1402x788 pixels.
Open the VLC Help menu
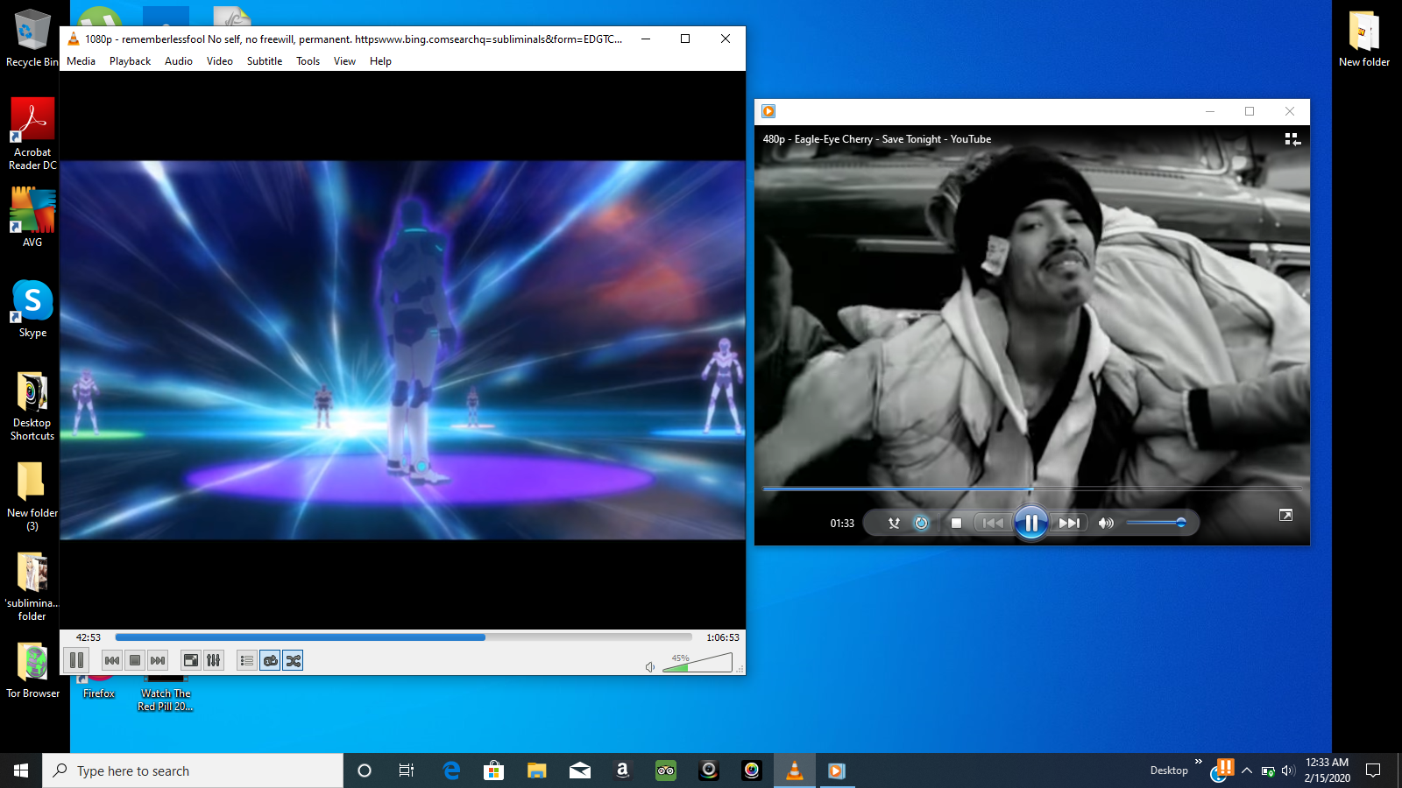pyautogui.click(x=380, y=61)
